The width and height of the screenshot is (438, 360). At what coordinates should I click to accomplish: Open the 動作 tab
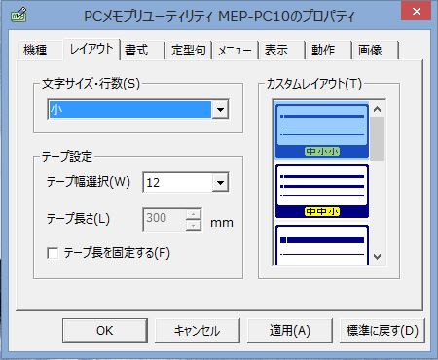point(328,51)
